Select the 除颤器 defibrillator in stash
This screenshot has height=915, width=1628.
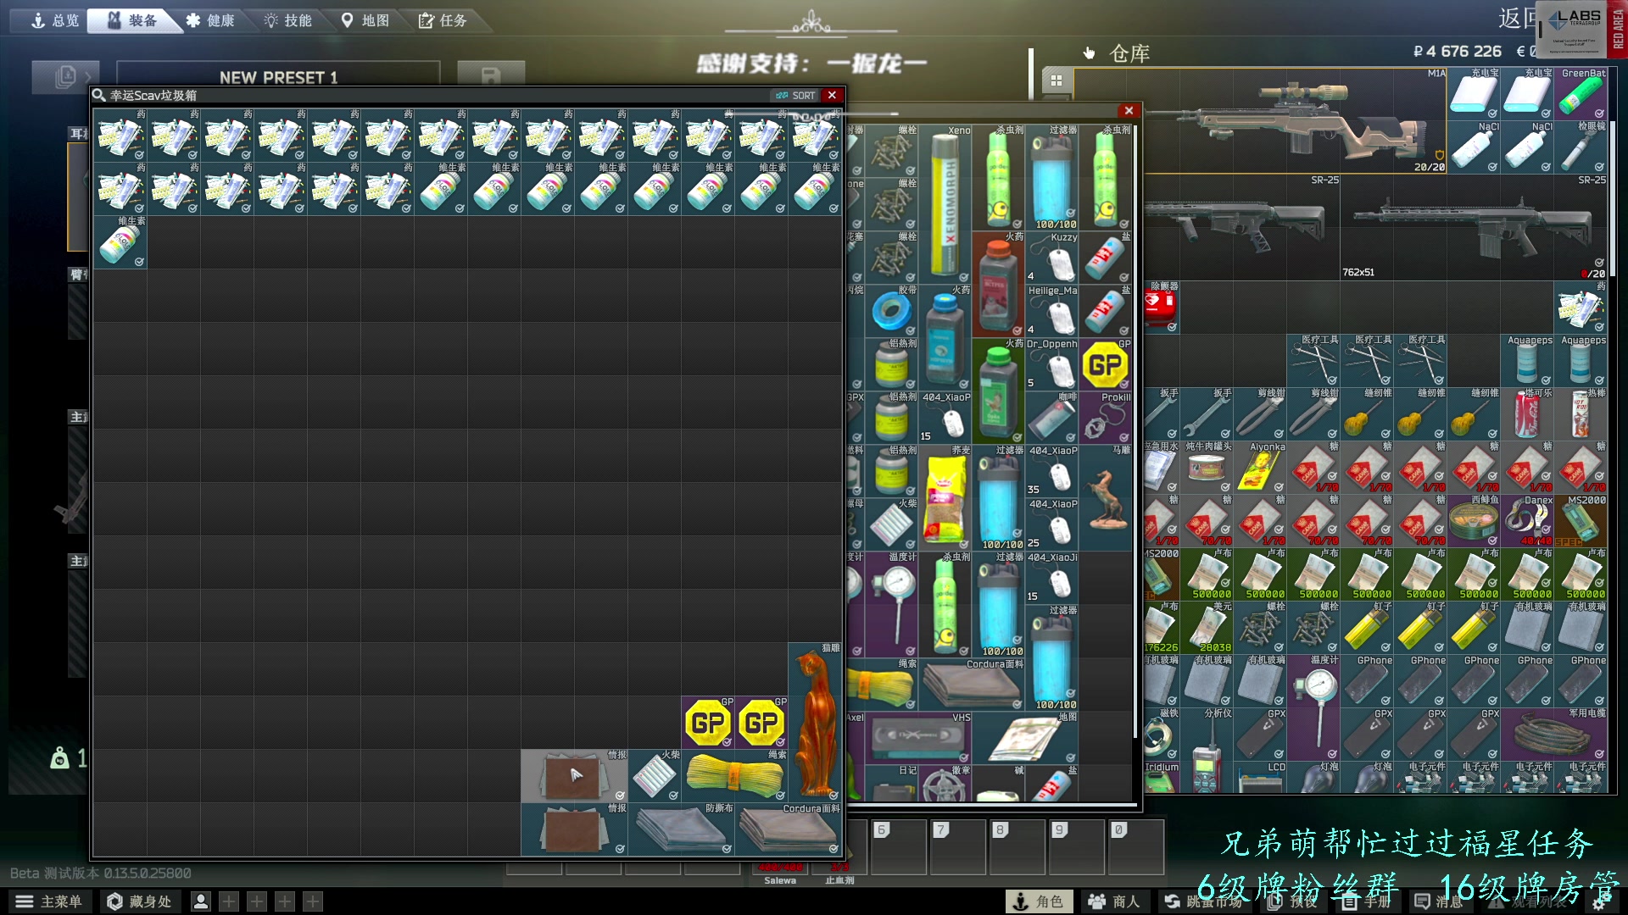click(x=1160, y=308)
